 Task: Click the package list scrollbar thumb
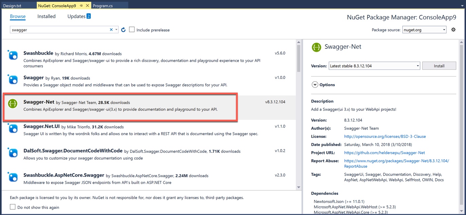pos(299,58)
